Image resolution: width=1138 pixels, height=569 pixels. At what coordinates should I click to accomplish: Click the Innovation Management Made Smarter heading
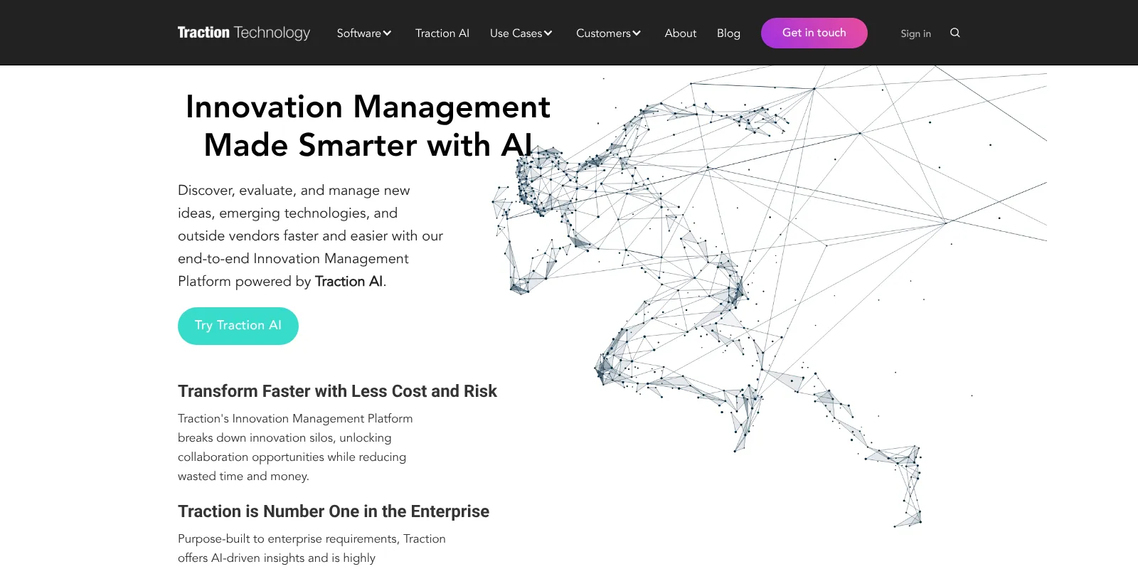368,126
